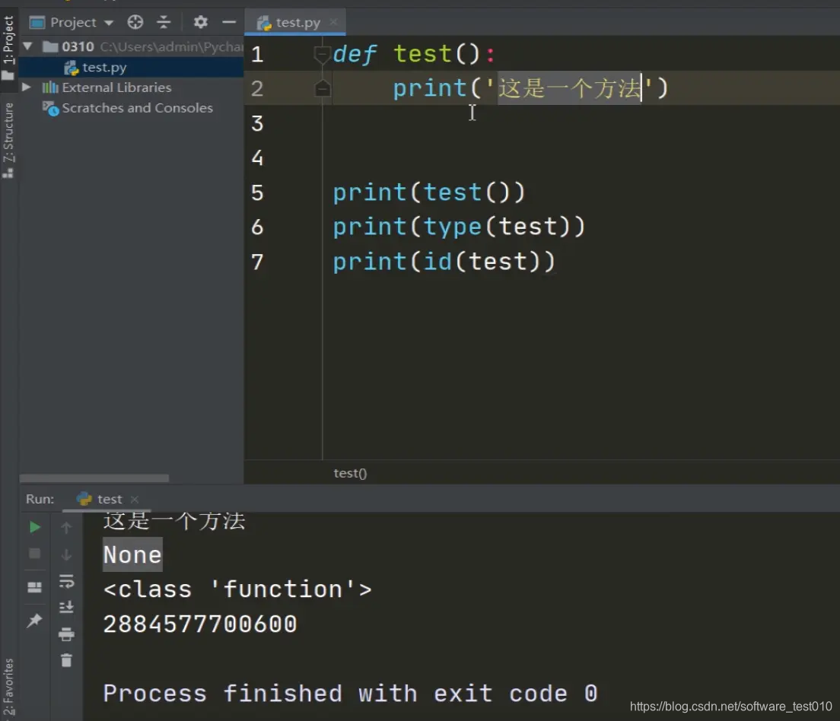Close the test.py editor tab
The width and height of the screenshot is (840, 721).
click(333, 22)
